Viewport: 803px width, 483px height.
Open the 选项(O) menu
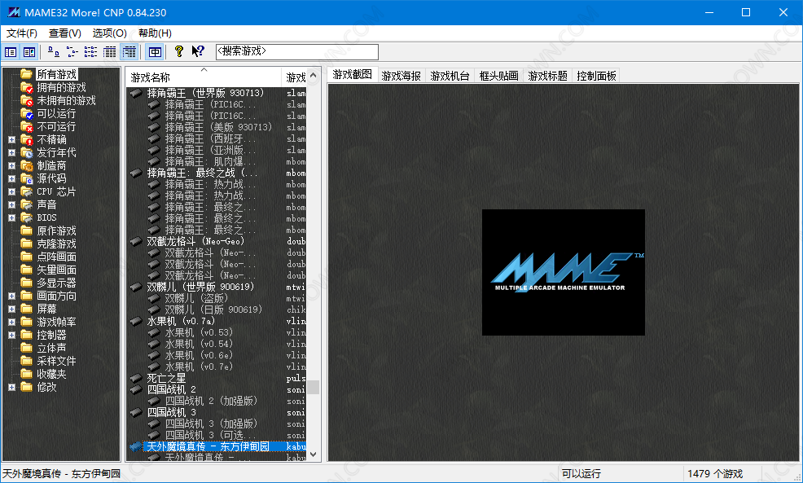pos(110,33)
